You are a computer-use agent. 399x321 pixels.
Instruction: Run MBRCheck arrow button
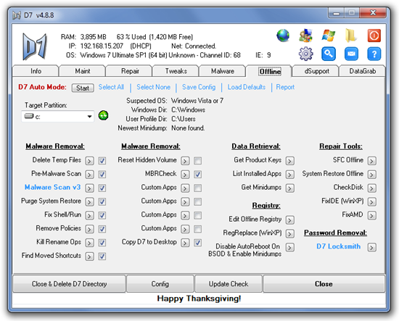click(185, 175)
